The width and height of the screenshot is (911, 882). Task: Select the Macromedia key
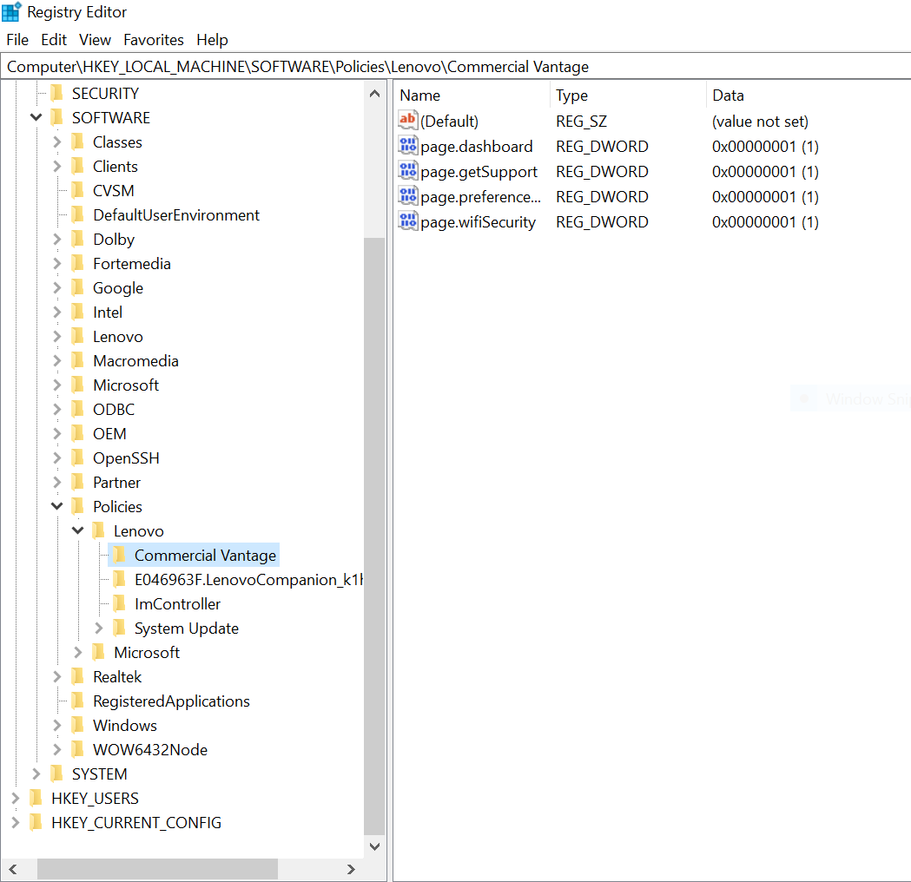tap(135, 360)
